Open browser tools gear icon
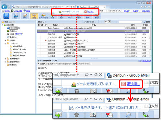 (x=149, y=7)
